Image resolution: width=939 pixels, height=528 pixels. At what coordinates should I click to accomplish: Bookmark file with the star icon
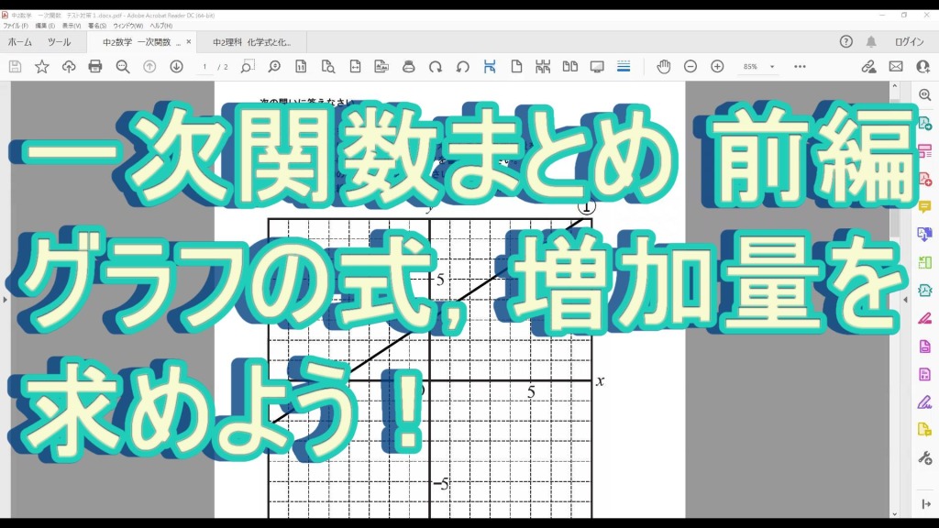click(42, 67)
